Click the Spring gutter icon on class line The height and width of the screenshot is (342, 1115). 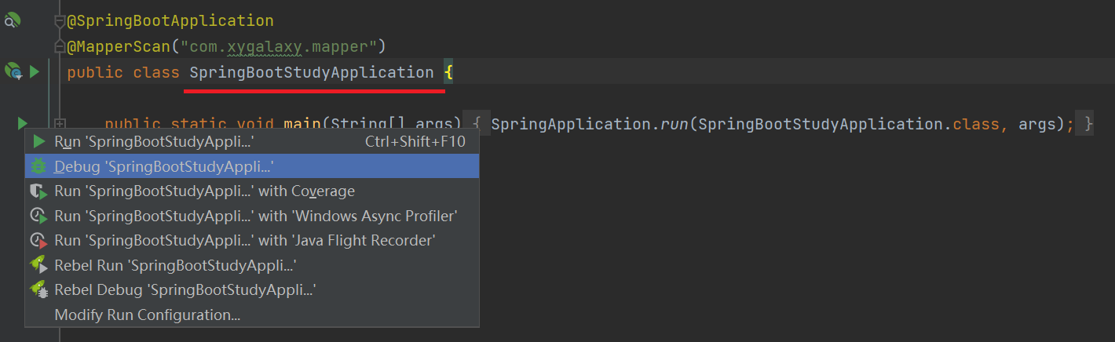pyautogui.click(x=13, y=72)
